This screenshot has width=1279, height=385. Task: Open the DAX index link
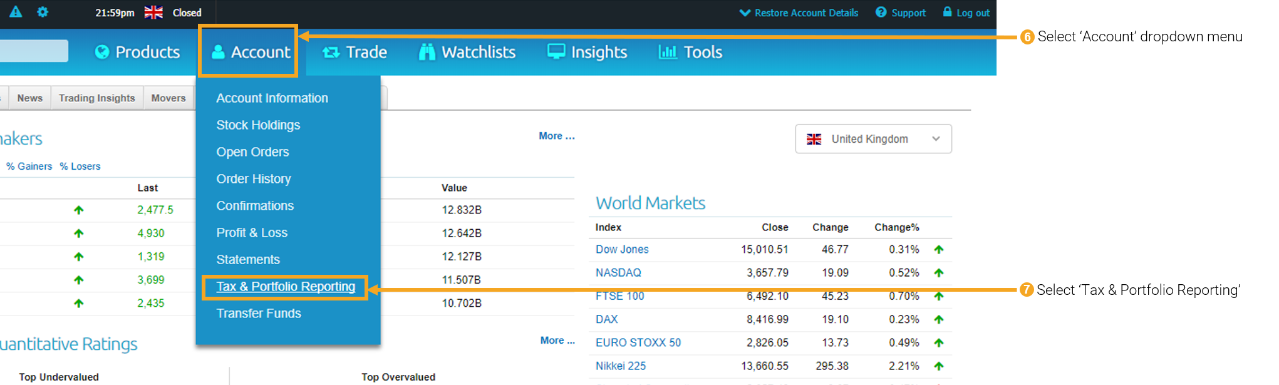coord(606,319)
